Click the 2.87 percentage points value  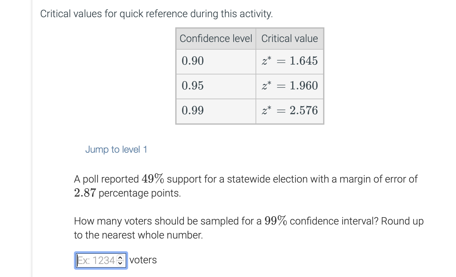(x=84, y=193)
